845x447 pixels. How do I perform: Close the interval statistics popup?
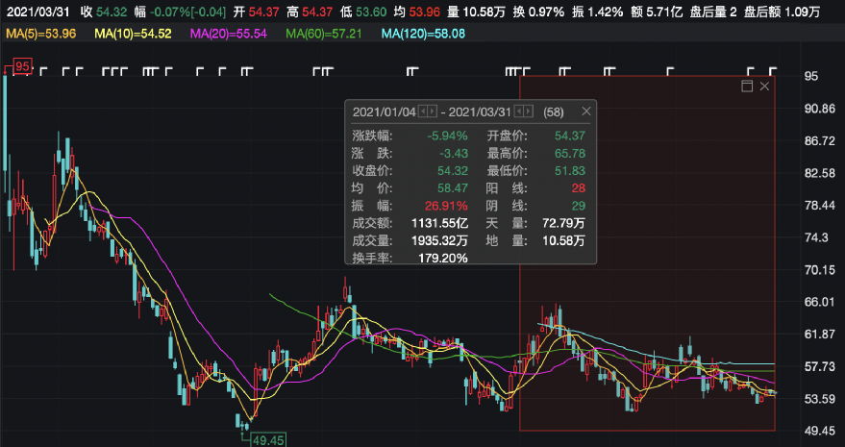point(586,112)
